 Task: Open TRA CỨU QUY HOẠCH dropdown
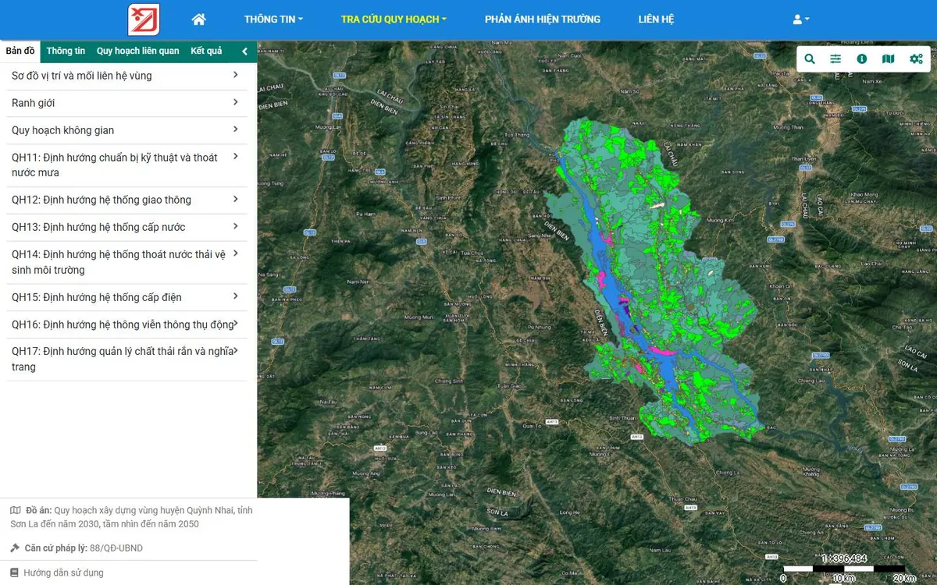(394, 19)
